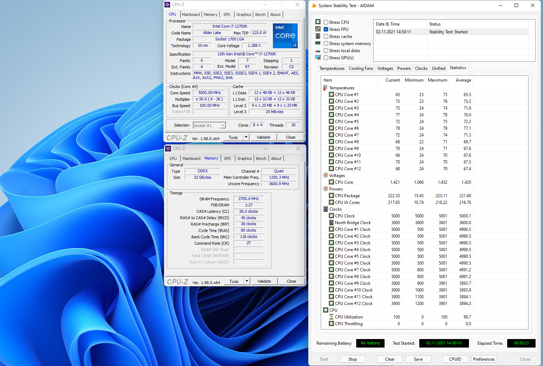This screenshot has height=366, width=543.
Task: Click the Stress GPU(s) monitor icon
Action: 318,58
